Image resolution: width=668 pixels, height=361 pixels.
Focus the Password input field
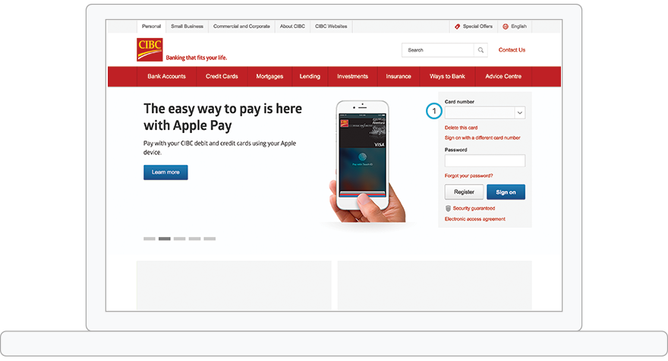484,160
